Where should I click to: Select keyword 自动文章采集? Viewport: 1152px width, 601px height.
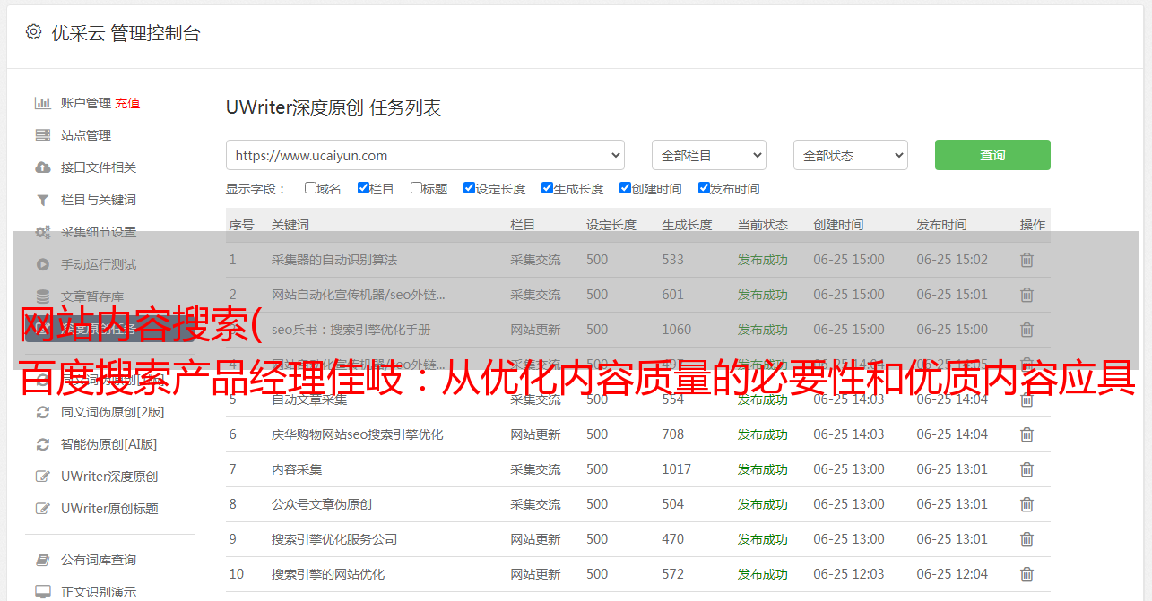[x=309, y=399]
